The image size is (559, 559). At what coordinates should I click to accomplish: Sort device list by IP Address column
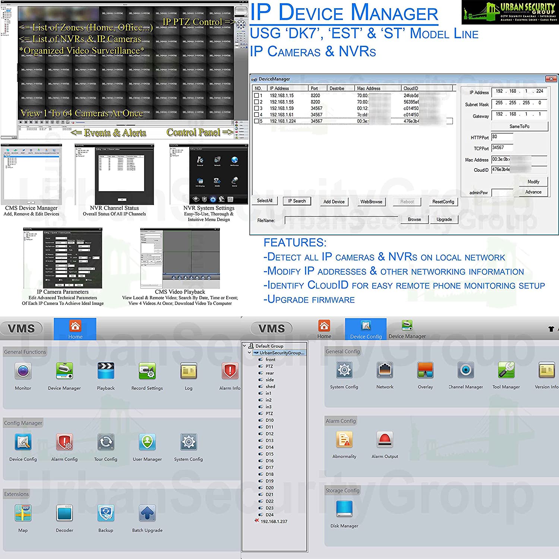click(x=288, y=88)
